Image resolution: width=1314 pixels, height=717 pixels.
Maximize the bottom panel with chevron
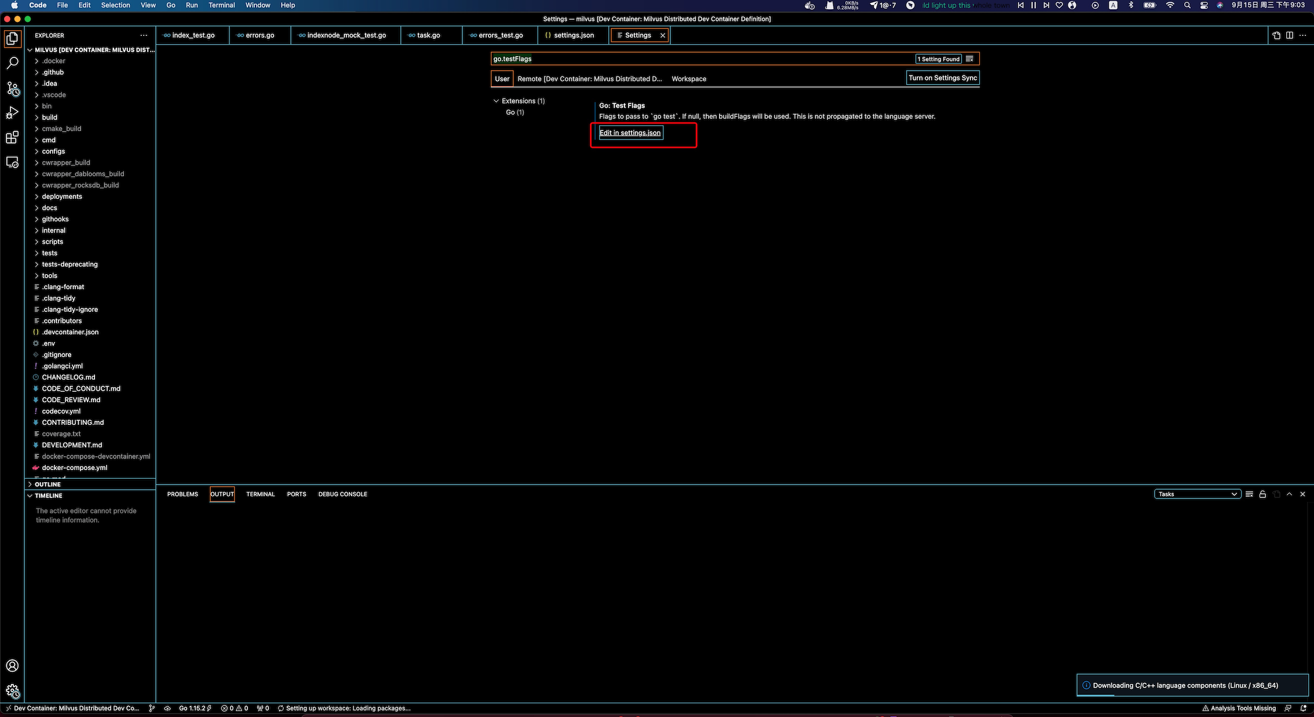point(1289,494)
